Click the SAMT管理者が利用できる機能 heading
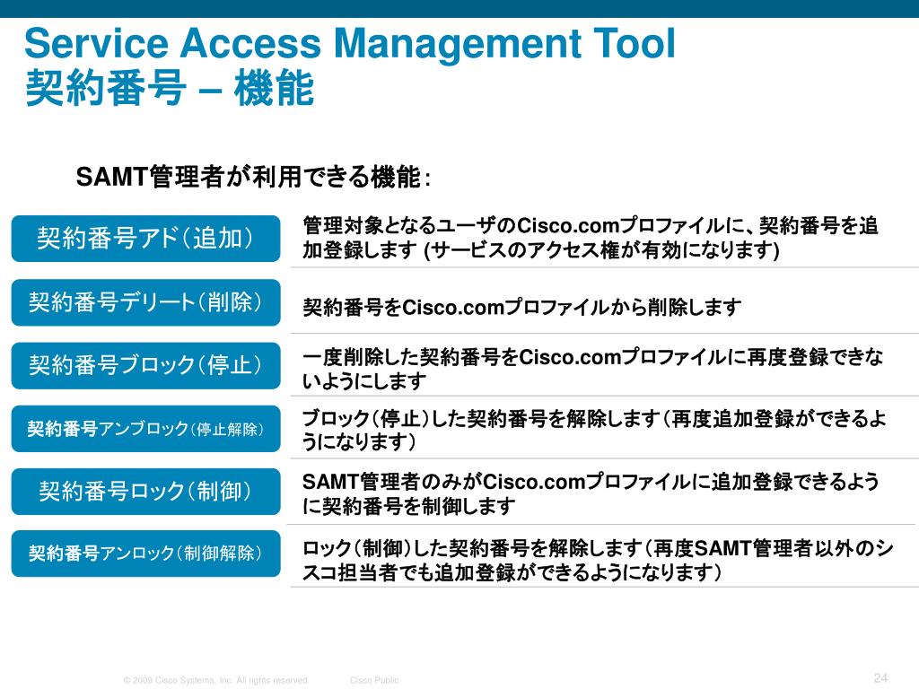Viewport: 919px width, 689px height. pos(253,177)
